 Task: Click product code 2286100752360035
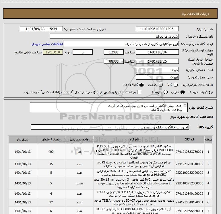189,183
